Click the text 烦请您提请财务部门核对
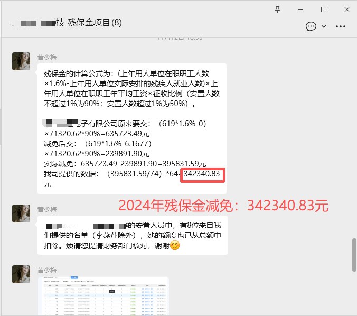357x316 pixels. (x=107, y=246)
